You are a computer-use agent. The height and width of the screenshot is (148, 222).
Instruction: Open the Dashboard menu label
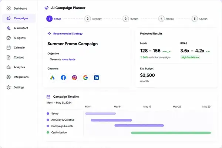click(20, 9)
